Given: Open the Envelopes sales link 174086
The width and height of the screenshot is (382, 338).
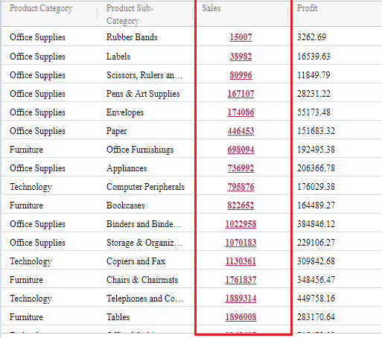Looking at the screenshot, I should point(241,112).
